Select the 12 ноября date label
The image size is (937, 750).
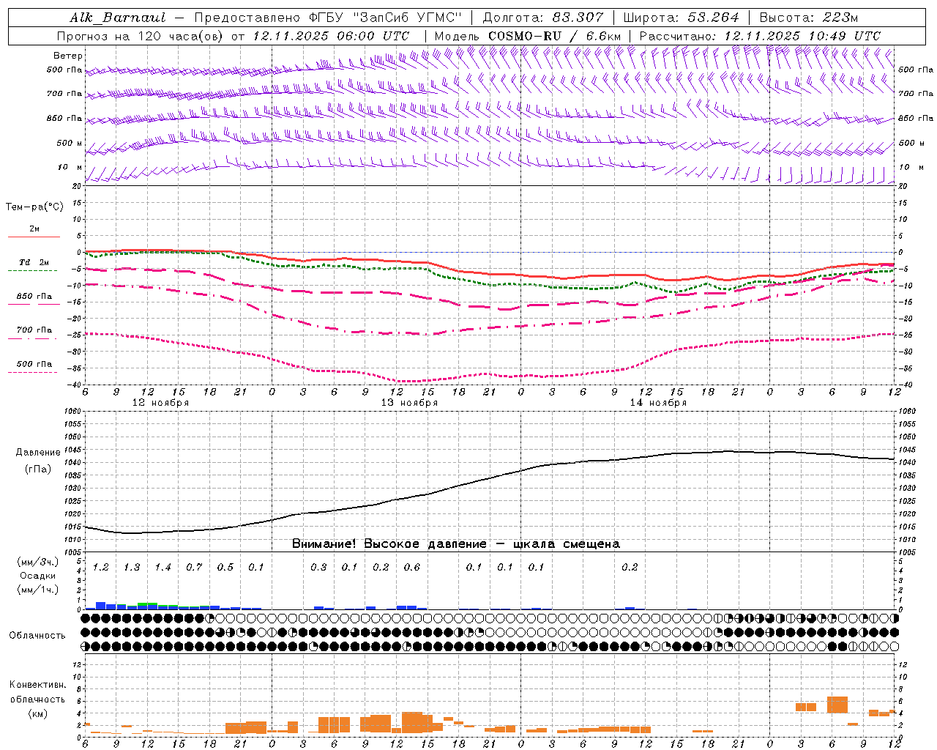click(x=160, y=403)
